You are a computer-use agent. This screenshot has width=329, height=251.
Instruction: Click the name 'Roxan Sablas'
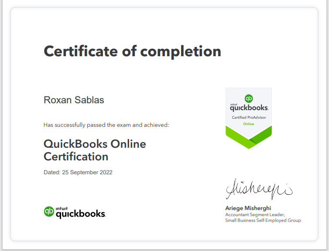coord(74,100)
